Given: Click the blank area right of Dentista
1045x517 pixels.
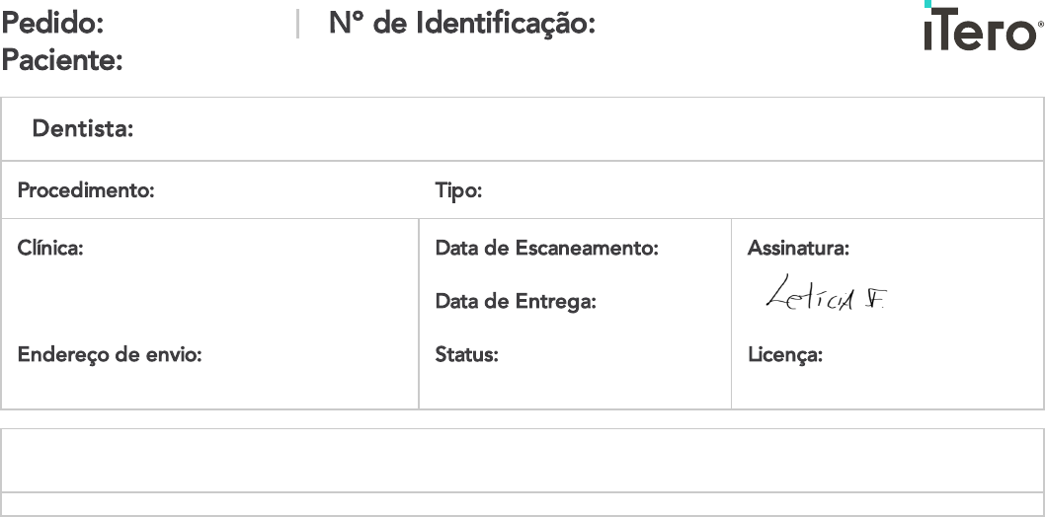Looking at the screenshot, I should 593,128.
